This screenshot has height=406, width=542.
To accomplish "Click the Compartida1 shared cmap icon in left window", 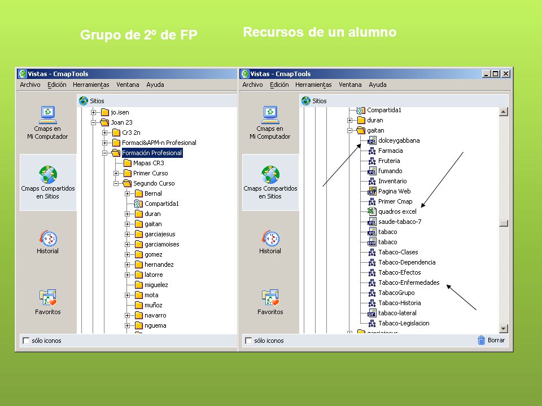I will point(138,204).
